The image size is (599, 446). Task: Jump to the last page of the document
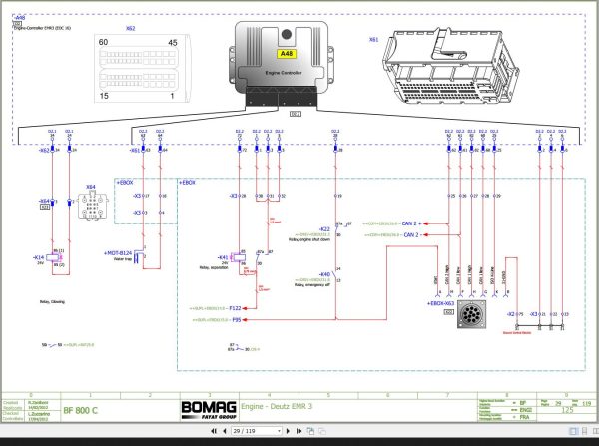click(x=299, y=431)
